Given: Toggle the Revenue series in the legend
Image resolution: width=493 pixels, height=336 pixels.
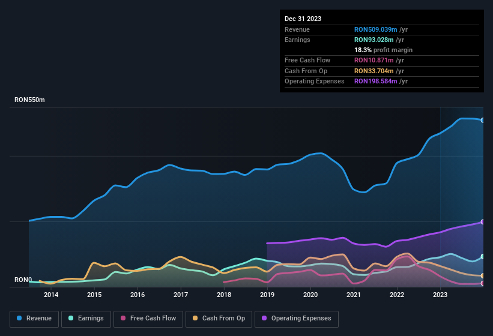Looking at the screenshot, I should pyautogui.click(x=34, y=318).
